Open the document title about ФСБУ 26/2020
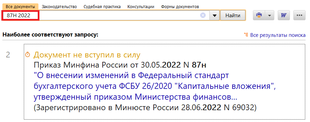Screen dimensions: 310x122 click(155, 86)
